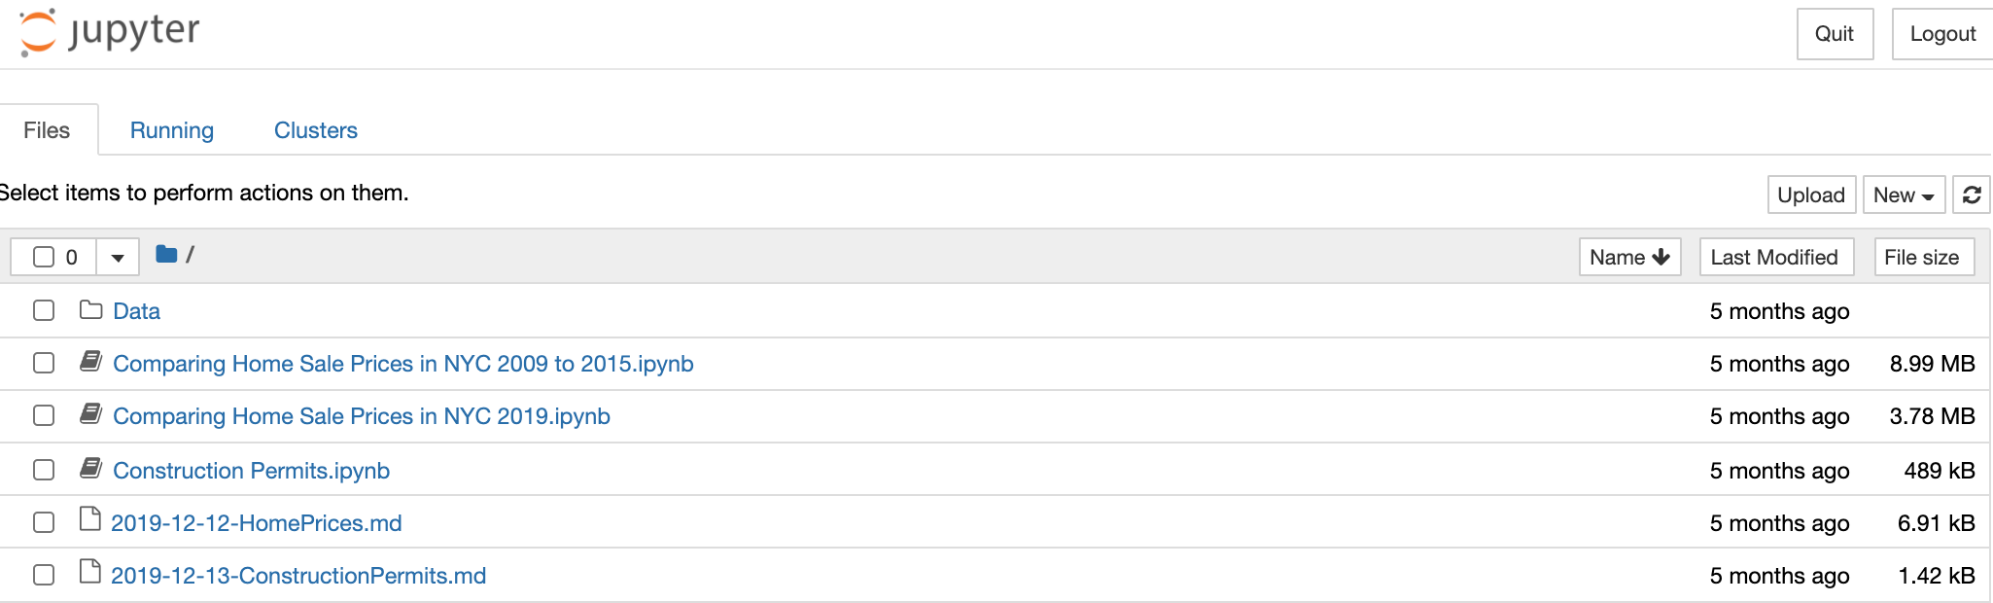Click the breadcrumb folder icon
This screenshot has width=1993, height=603.
point(165,254)
